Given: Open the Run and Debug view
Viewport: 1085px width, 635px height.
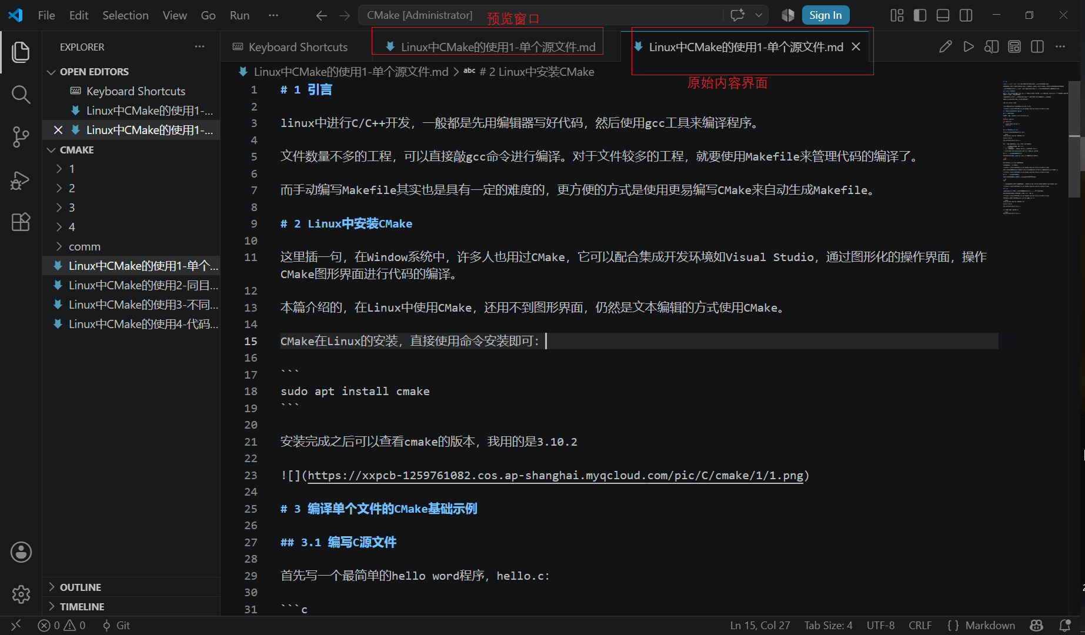Looking at the screenshot, I should point(21,180).
